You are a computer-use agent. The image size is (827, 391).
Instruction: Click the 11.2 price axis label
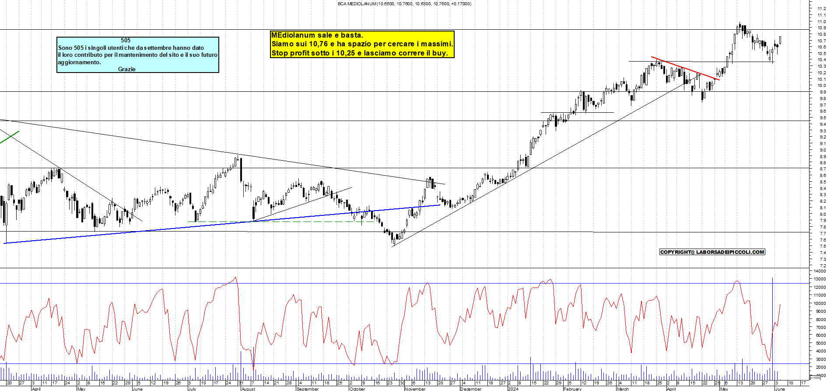tap(822, 8)
